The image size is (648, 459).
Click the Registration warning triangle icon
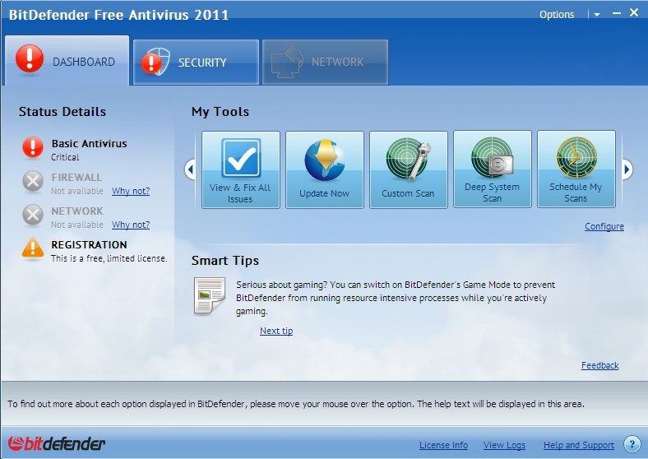click(33, 248)
